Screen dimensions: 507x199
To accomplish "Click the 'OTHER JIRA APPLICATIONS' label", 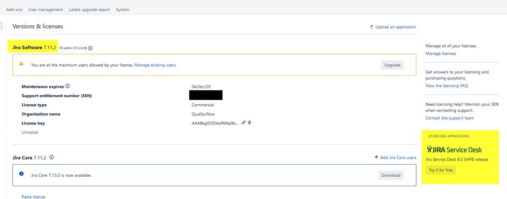I will pyautogui.click(x=449, y=136).
